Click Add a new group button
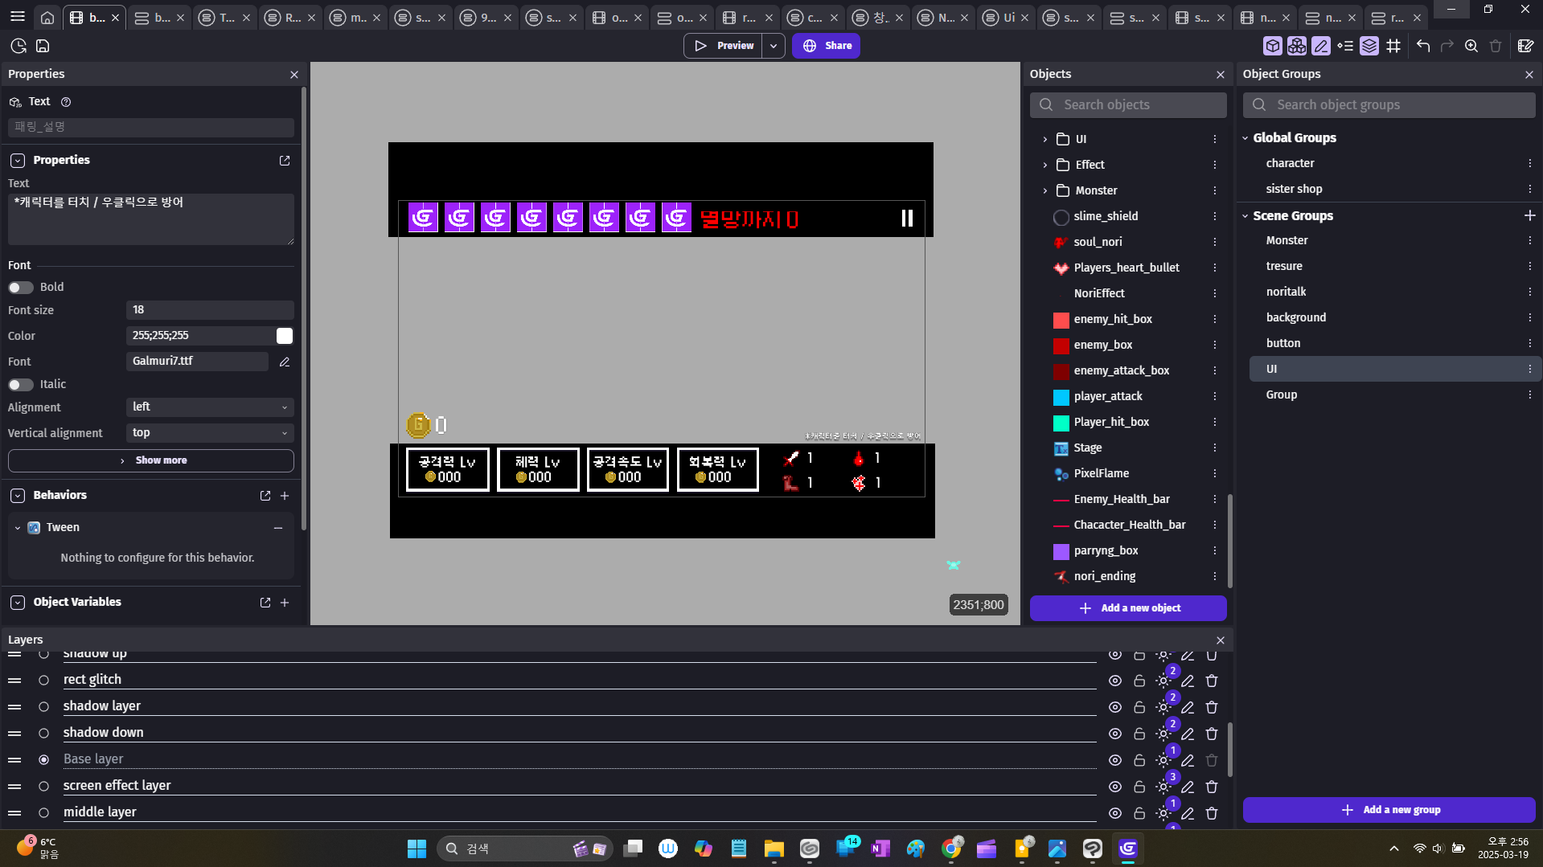 pos(1389,810)
